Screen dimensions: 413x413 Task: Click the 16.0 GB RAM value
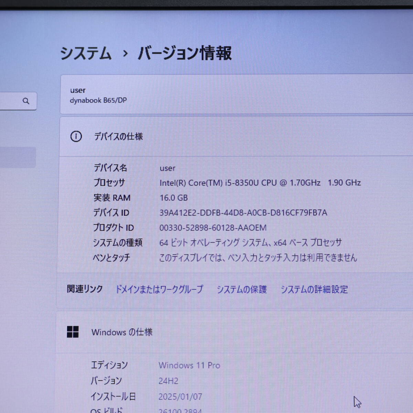tap(174, 198)
